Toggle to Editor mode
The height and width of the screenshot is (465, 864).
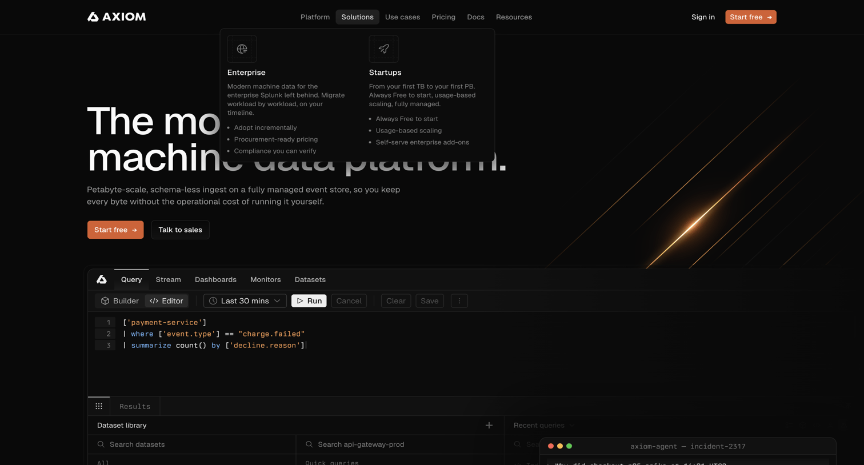pyautogui.click(x=166, y=301)
